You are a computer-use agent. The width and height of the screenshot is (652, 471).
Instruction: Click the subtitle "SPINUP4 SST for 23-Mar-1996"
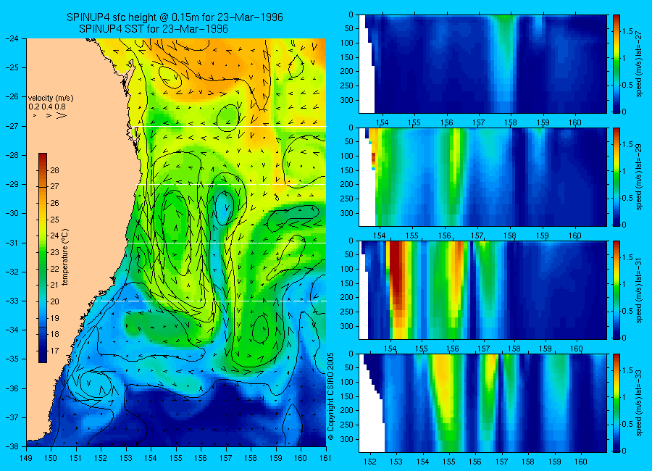click(154, 29)
